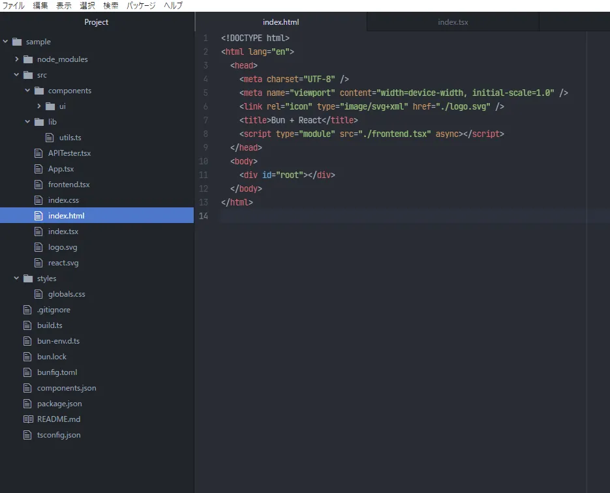
Task: Collapse the components folder chevron
Action: (x=27, y=90)
